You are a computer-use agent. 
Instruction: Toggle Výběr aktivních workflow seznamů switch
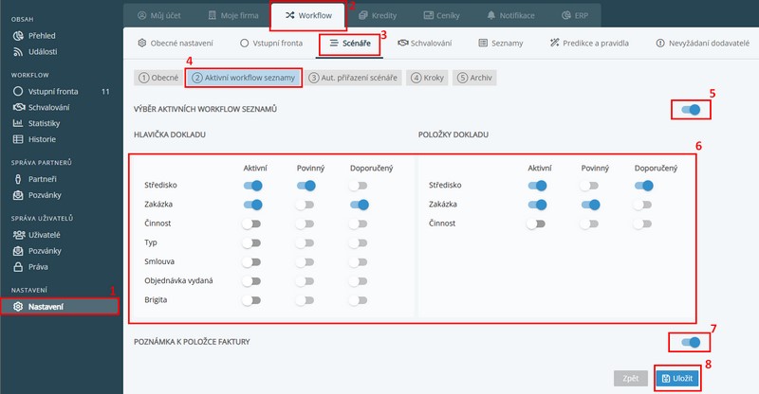(x=691, y=110)
